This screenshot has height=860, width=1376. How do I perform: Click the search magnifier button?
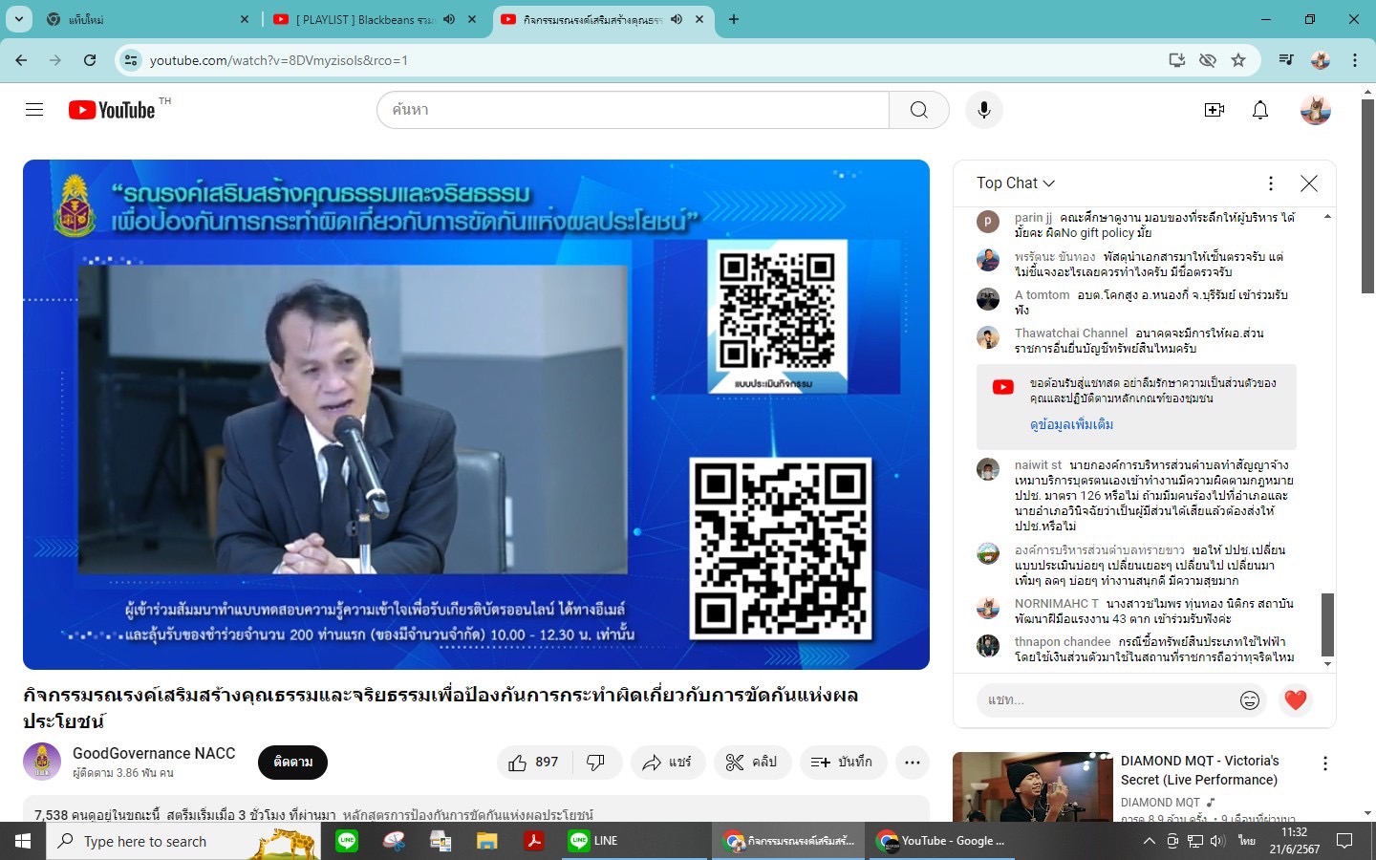pos(918,110)
